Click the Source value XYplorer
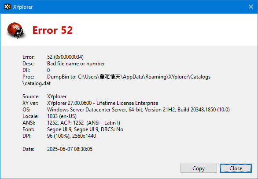 point(57,97)
